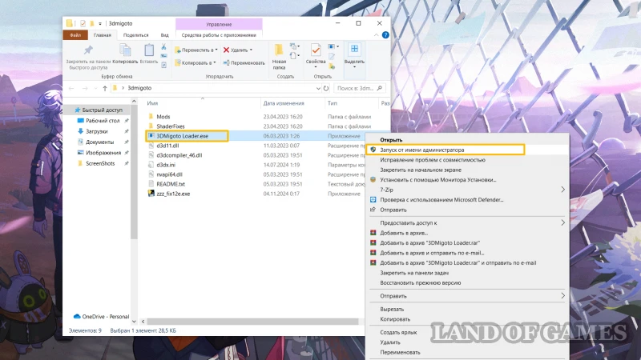The image size is (641, 360).
Task: Click the Up arrow navigation icon
Action: [x=105, y=88]
